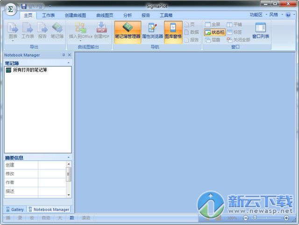Click 平铺 tile windows option
This screenshot has height=225, width=299.
235,24
